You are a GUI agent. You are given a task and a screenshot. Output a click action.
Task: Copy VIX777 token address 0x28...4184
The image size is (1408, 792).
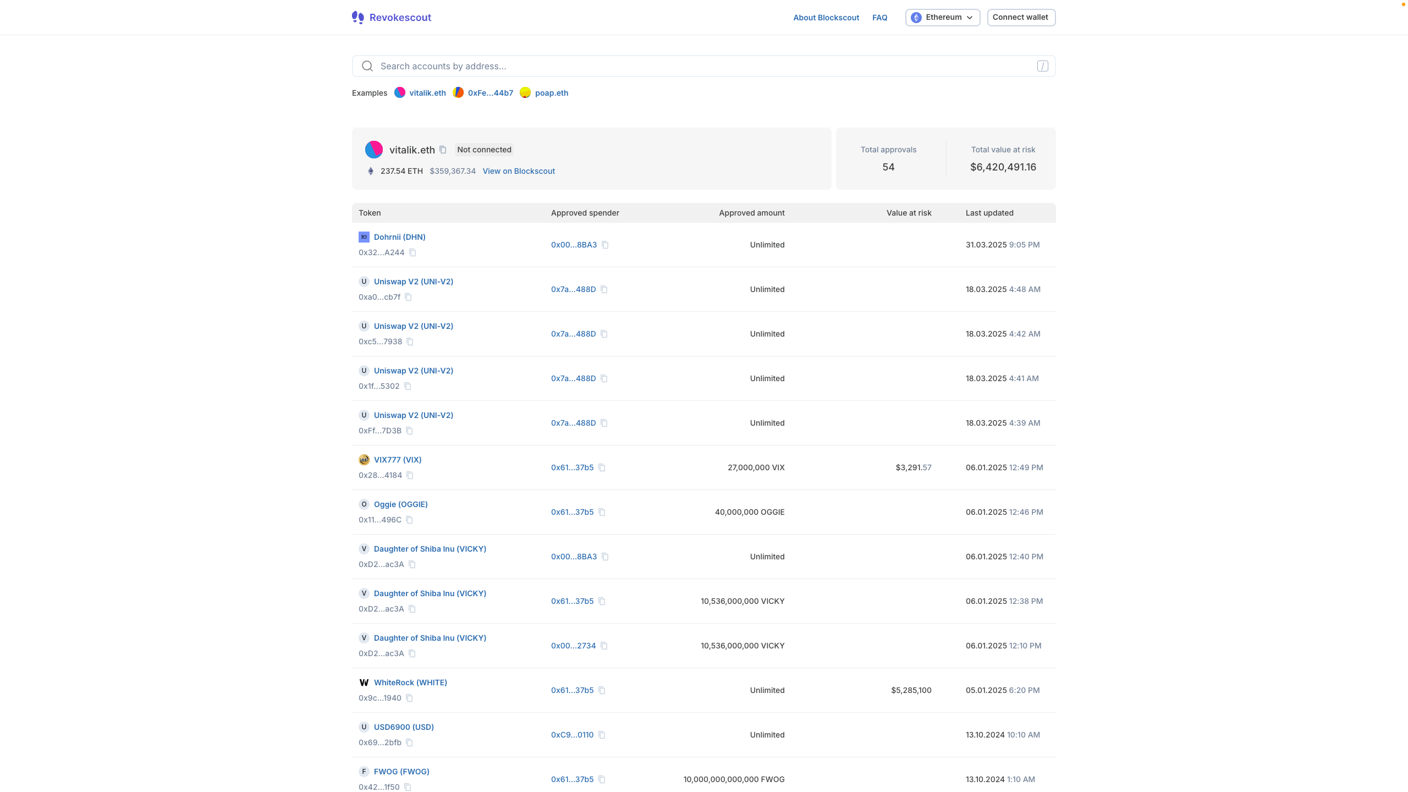coord(410,475)
